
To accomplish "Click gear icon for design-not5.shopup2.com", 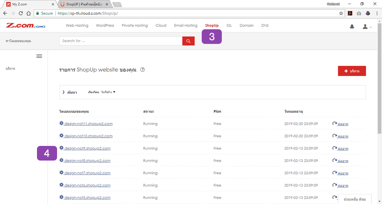I will pos(62,197).
